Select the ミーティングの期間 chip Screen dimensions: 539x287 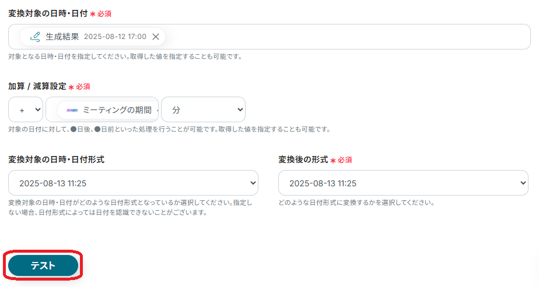click(x=108, y=110)
